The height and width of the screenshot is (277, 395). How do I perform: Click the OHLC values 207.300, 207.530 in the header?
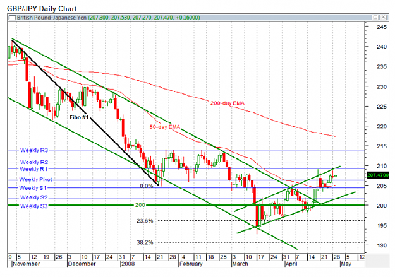tap(109, 18)
